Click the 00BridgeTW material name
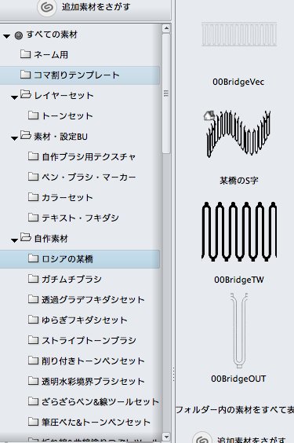 click(x=239, y=280)
